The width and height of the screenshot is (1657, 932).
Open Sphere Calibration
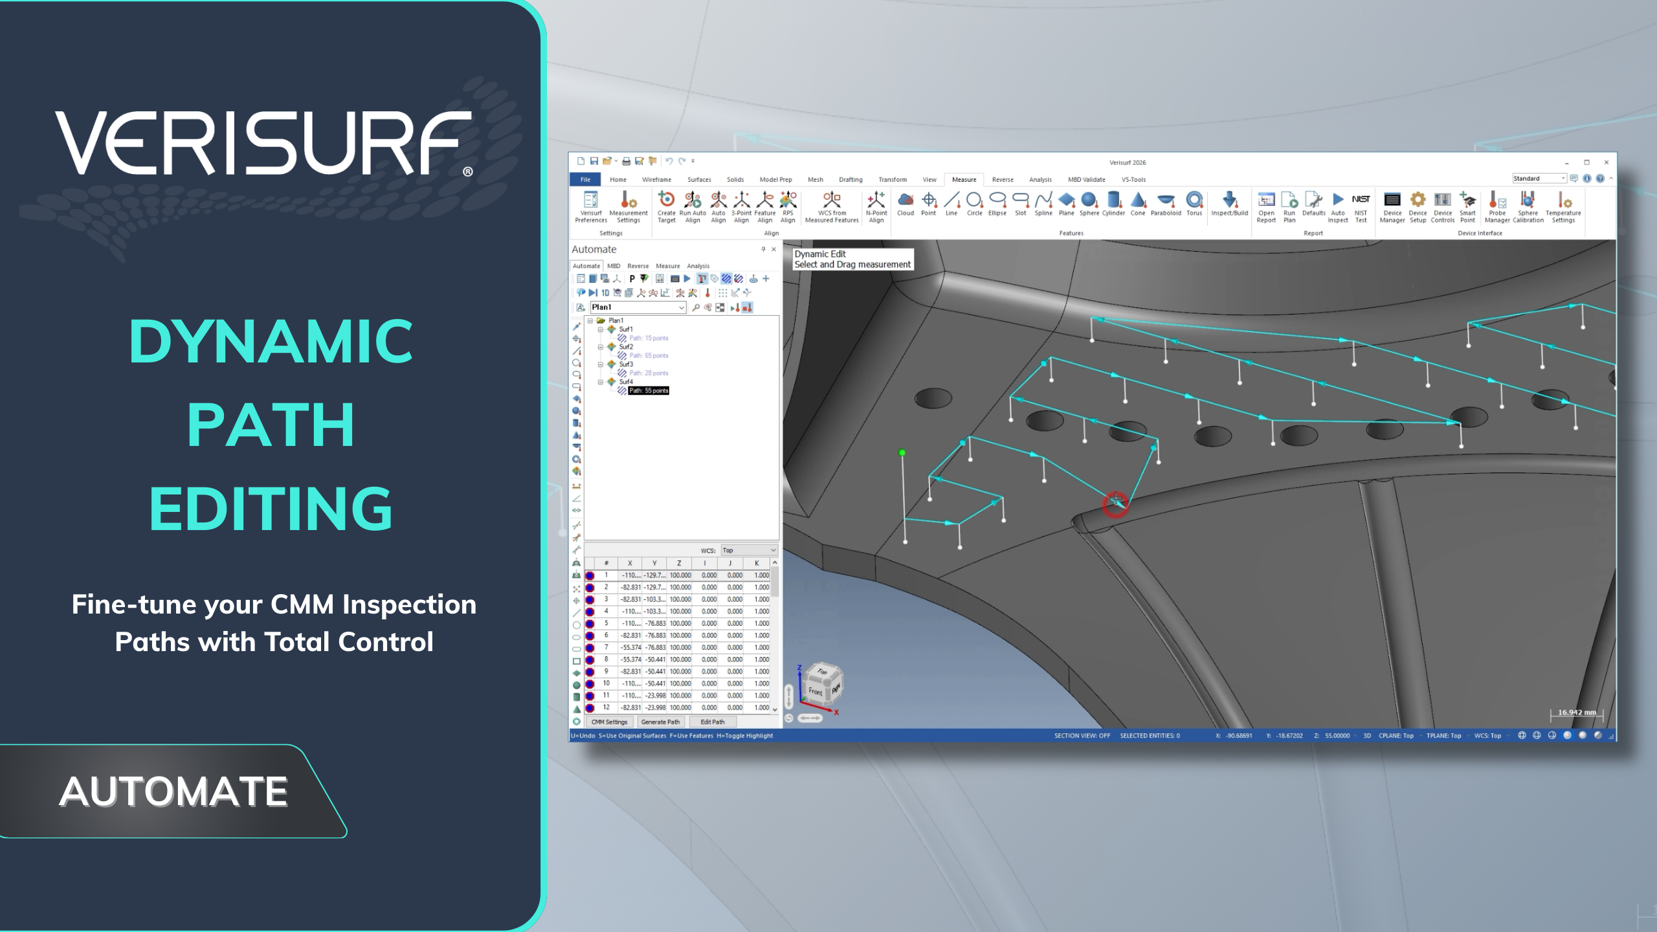pos(1528,207)
